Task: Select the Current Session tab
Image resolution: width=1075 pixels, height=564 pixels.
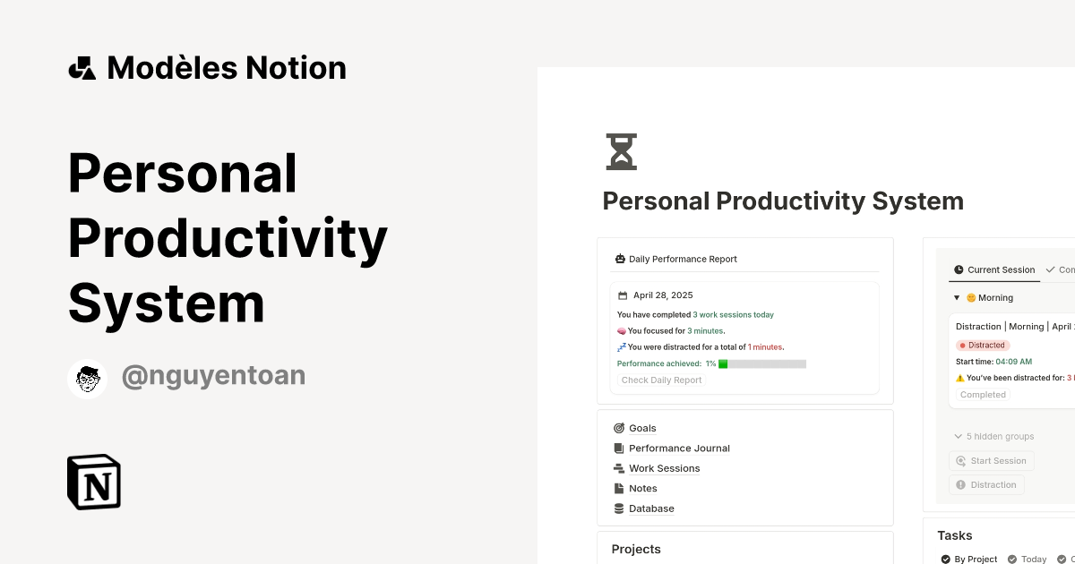Action: [994, 269]
